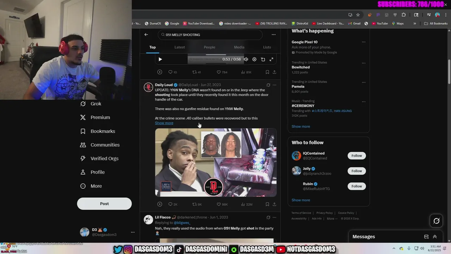
Task: Open Grok icon on Daily Loud post
Action: click(268, 85)
